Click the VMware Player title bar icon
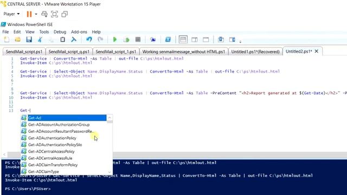Viewport: 347px width, 195px height. (x=3, y=4)
